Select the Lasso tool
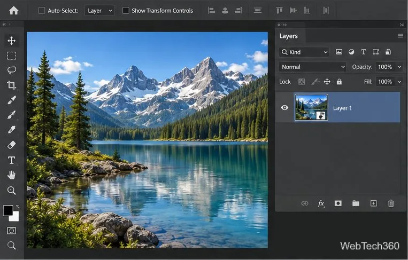 [12, 70]
